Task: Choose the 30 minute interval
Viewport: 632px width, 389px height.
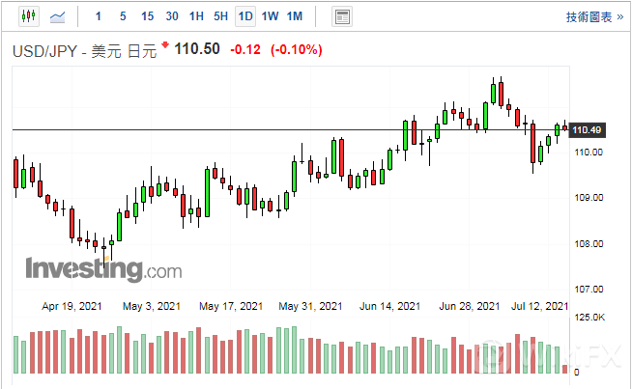Action: point(172,16)
